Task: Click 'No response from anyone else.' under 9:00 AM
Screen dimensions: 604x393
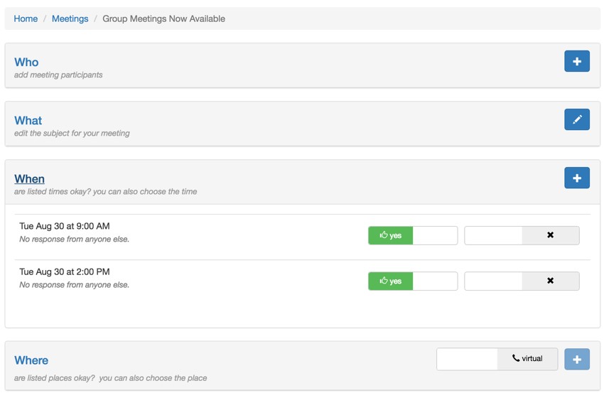Action: [75, 239]
